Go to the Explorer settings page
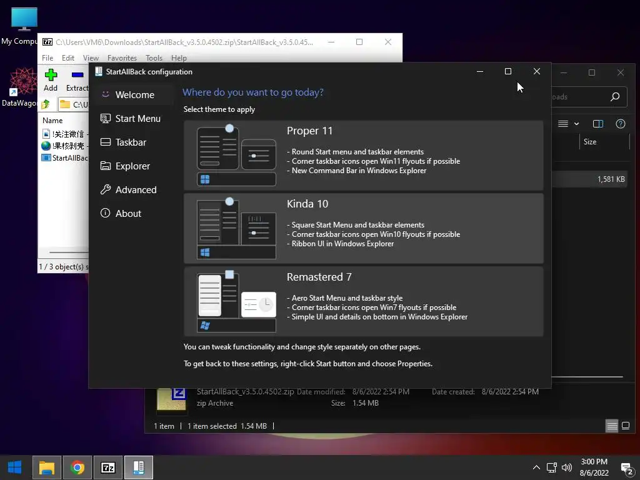Image resolution: width=640 pixels, height=480 pixels. click(x=134, y=166)
